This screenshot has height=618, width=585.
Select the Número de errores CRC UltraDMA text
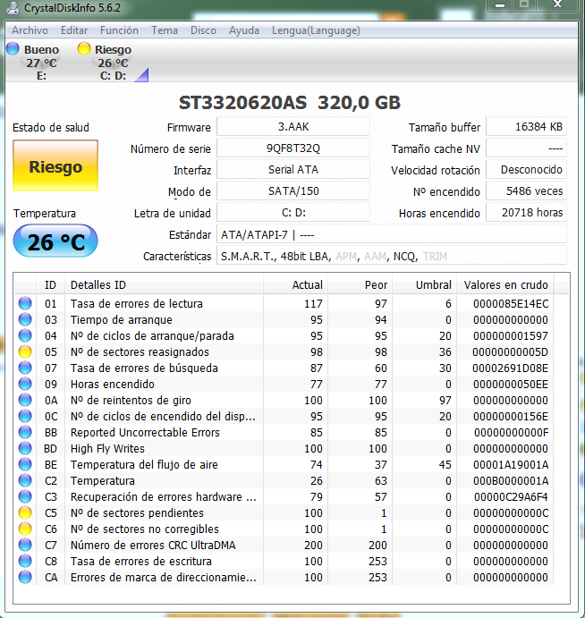pyautogui.click(x=153, y=545)
